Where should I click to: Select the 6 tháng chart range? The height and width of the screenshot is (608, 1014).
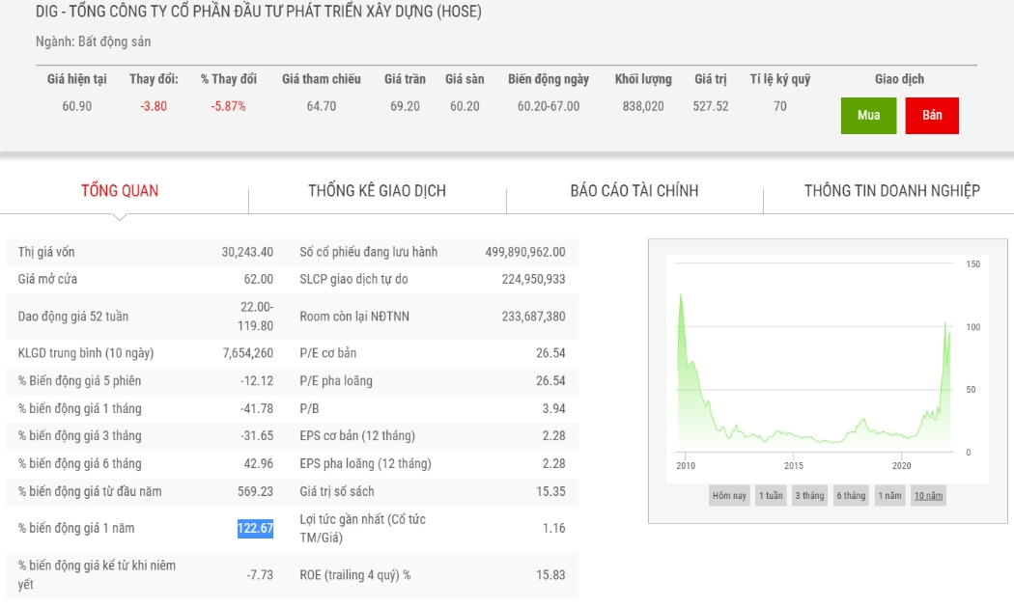coord(851,496)
